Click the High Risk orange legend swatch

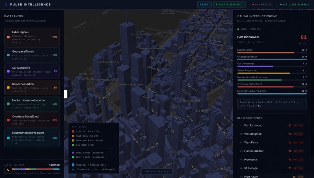pos(73,136)
